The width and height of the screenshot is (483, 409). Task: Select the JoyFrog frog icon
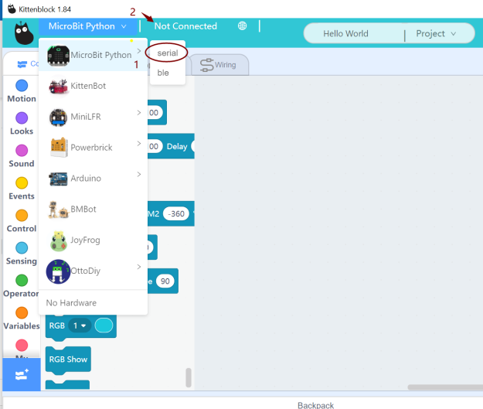pyautogui.click(x=59, y=240)
